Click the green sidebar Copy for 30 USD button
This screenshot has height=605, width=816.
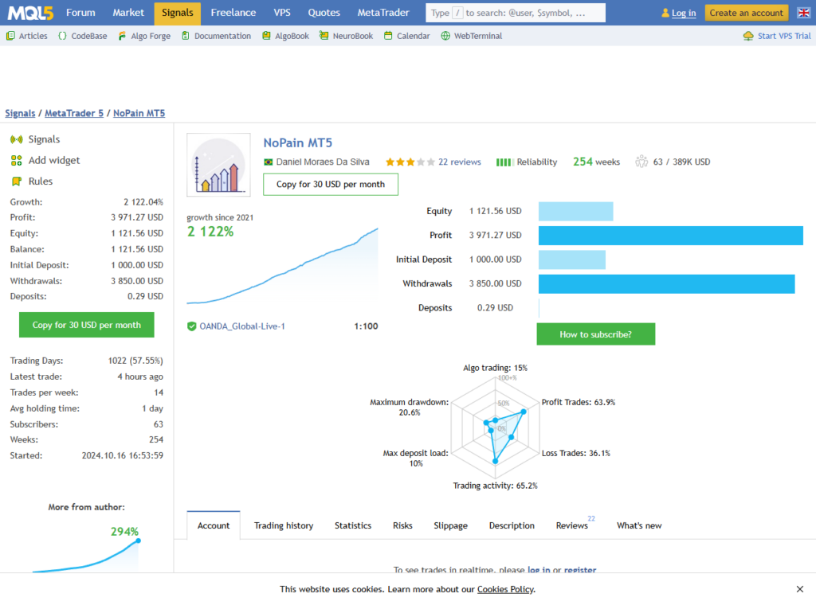point(86,325)
